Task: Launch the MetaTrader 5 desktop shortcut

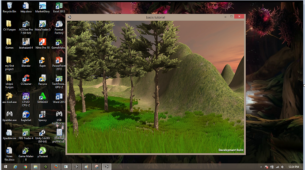Action: [x=42, y=26]
